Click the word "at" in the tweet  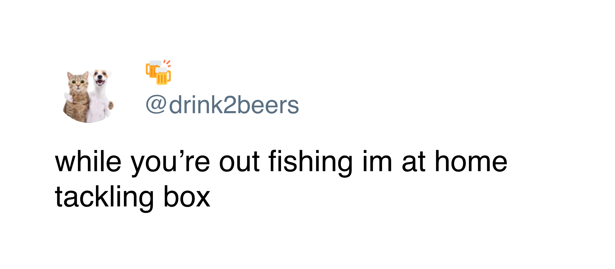(x=413, y=162)
